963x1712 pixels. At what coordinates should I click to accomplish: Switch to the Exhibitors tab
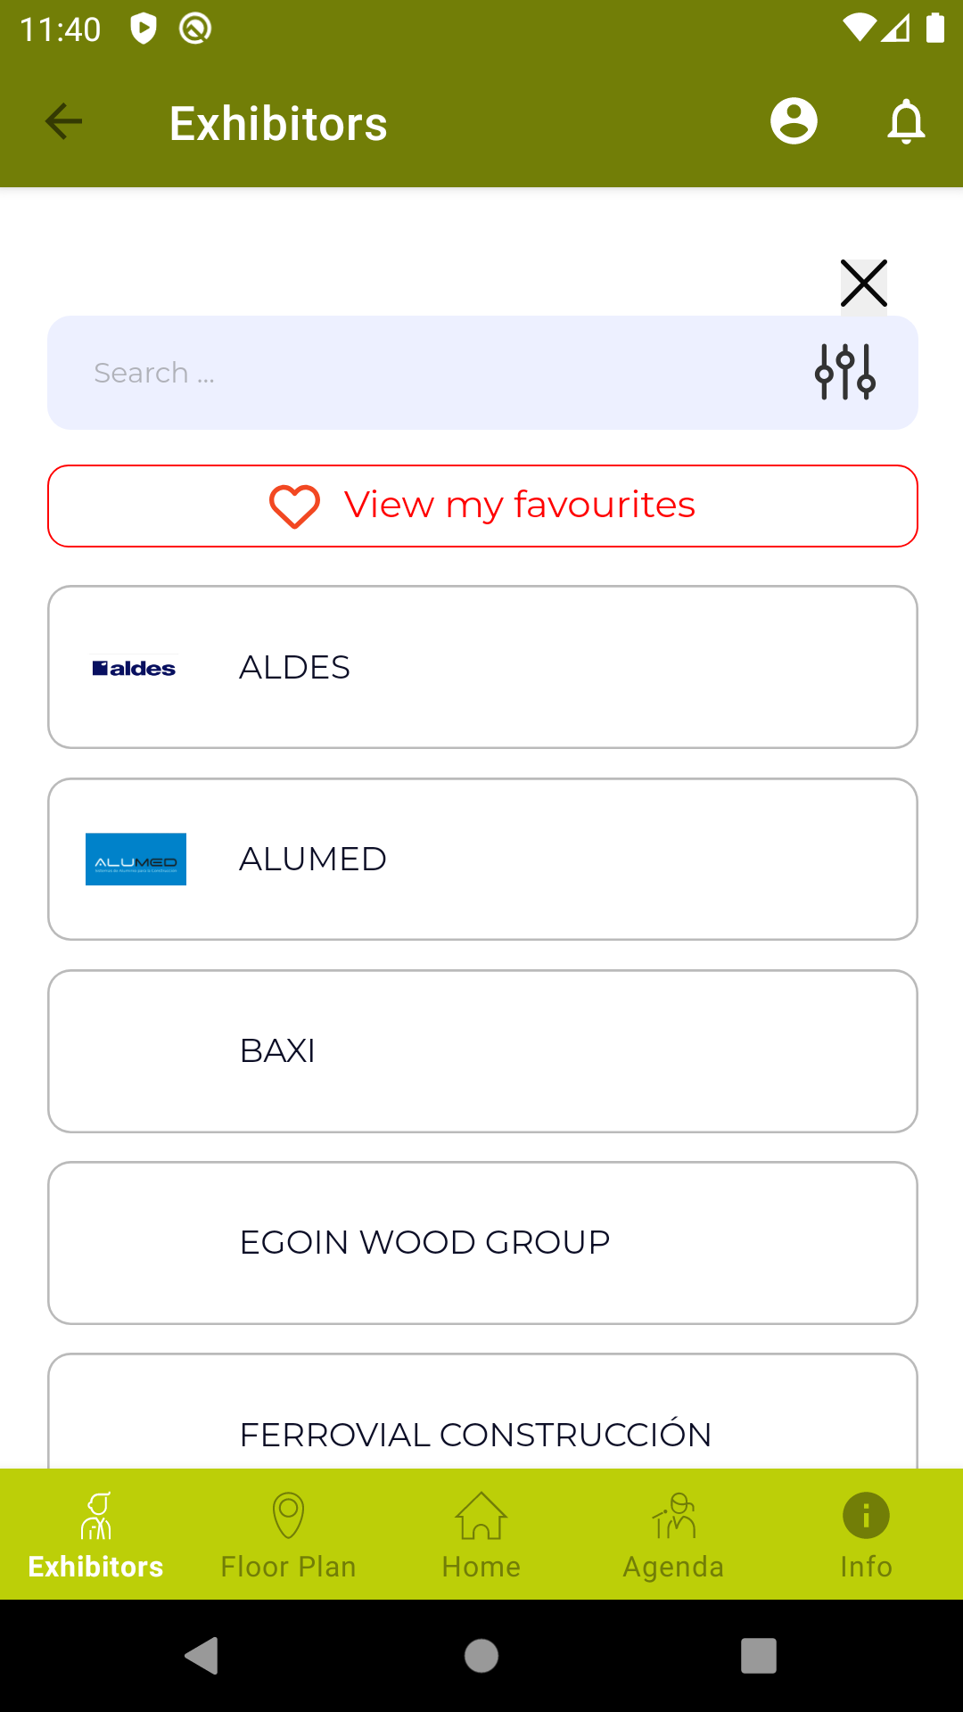pos(96,1535)
